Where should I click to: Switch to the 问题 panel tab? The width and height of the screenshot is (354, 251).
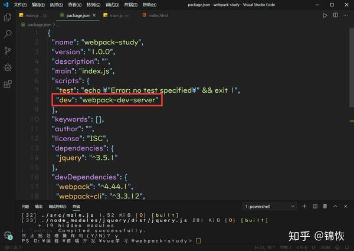[25, 206]
